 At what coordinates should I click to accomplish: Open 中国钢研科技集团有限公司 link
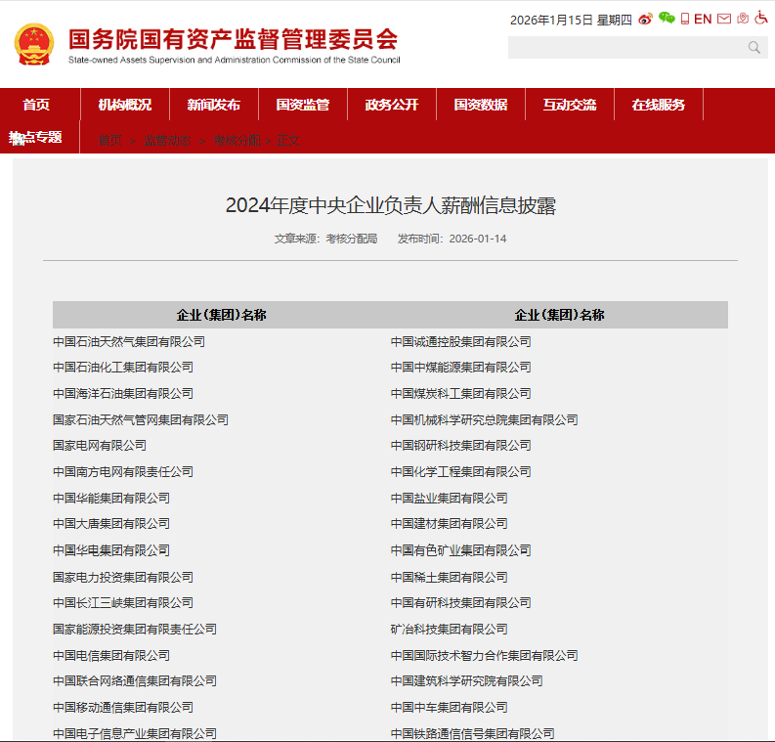pos(460,446)
